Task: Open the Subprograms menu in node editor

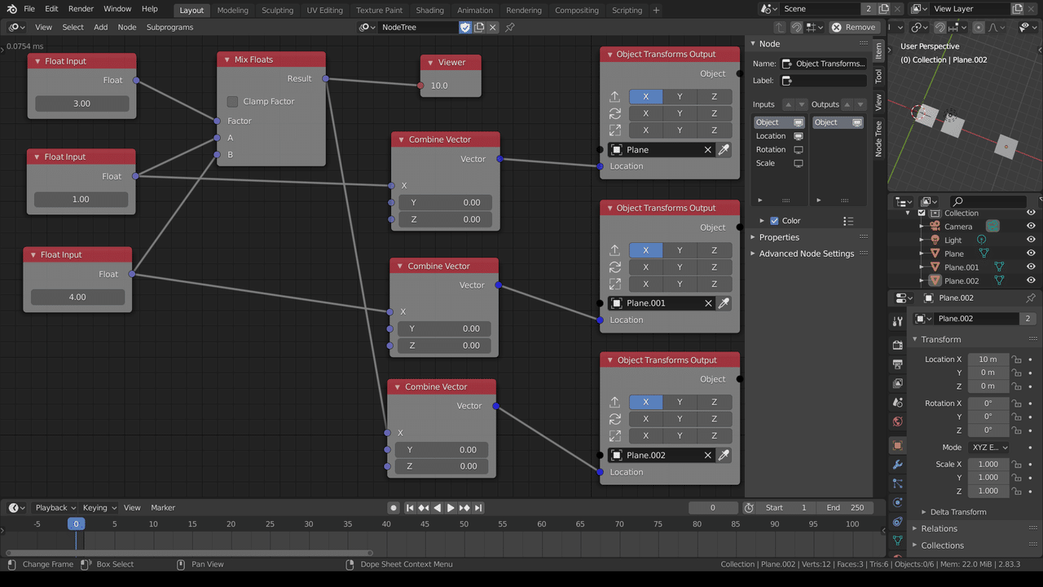Action: click(x=169, y=27)
